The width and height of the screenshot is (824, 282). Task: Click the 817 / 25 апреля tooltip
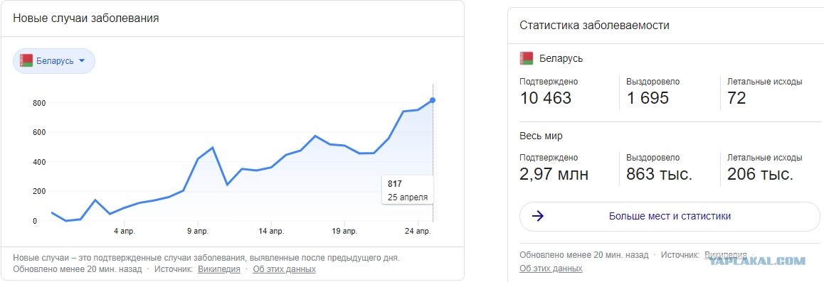[x=408, y=190]
